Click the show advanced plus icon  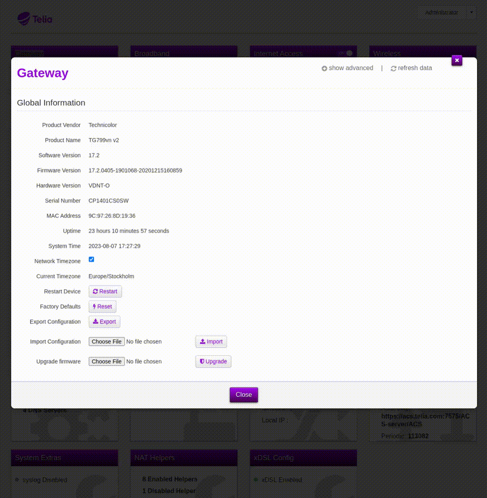tap(324, 68)
